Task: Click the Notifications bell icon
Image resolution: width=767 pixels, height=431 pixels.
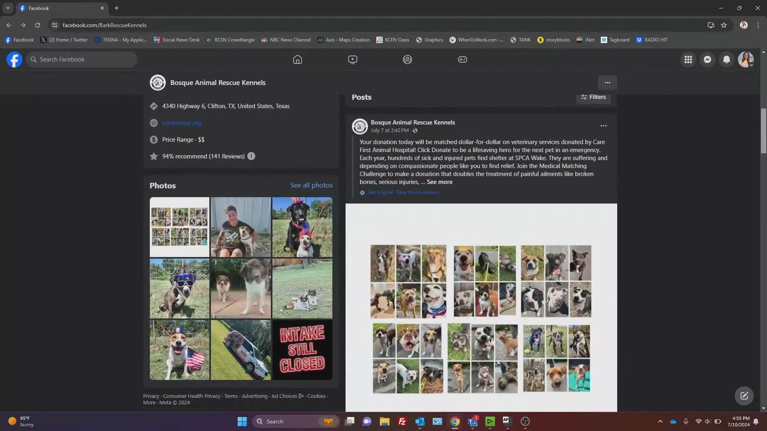Action: coord(726,59)
